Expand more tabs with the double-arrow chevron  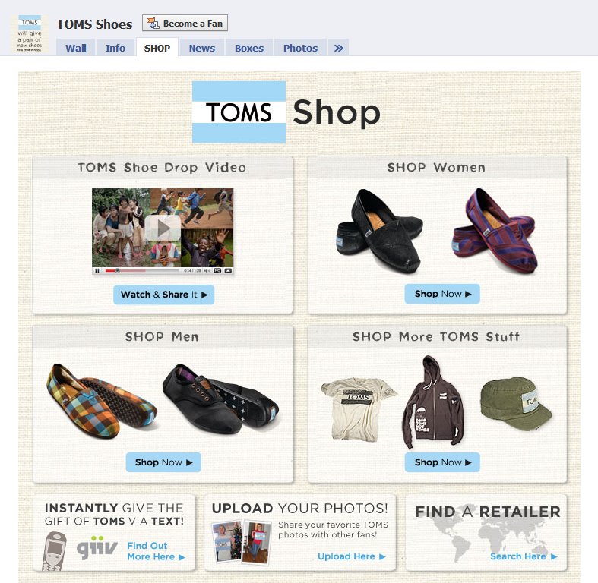click(x=338, y=48)
